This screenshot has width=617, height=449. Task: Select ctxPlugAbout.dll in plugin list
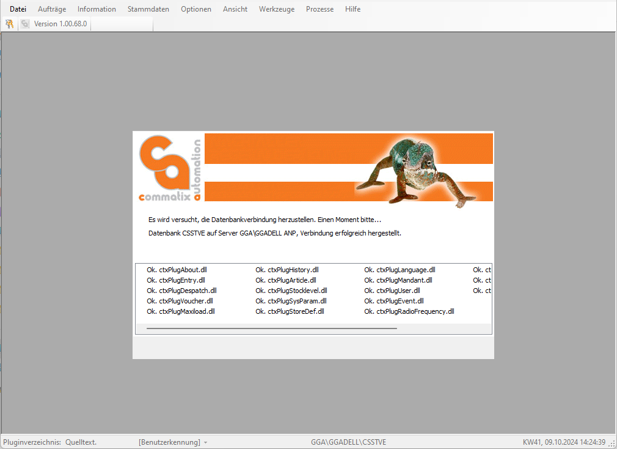[x=177, y=270]
